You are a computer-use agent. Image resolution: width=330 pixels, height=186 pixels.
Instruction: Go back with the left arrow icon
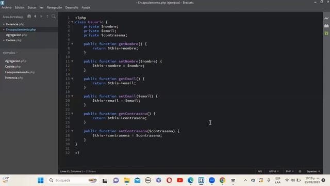coord(35,17)
